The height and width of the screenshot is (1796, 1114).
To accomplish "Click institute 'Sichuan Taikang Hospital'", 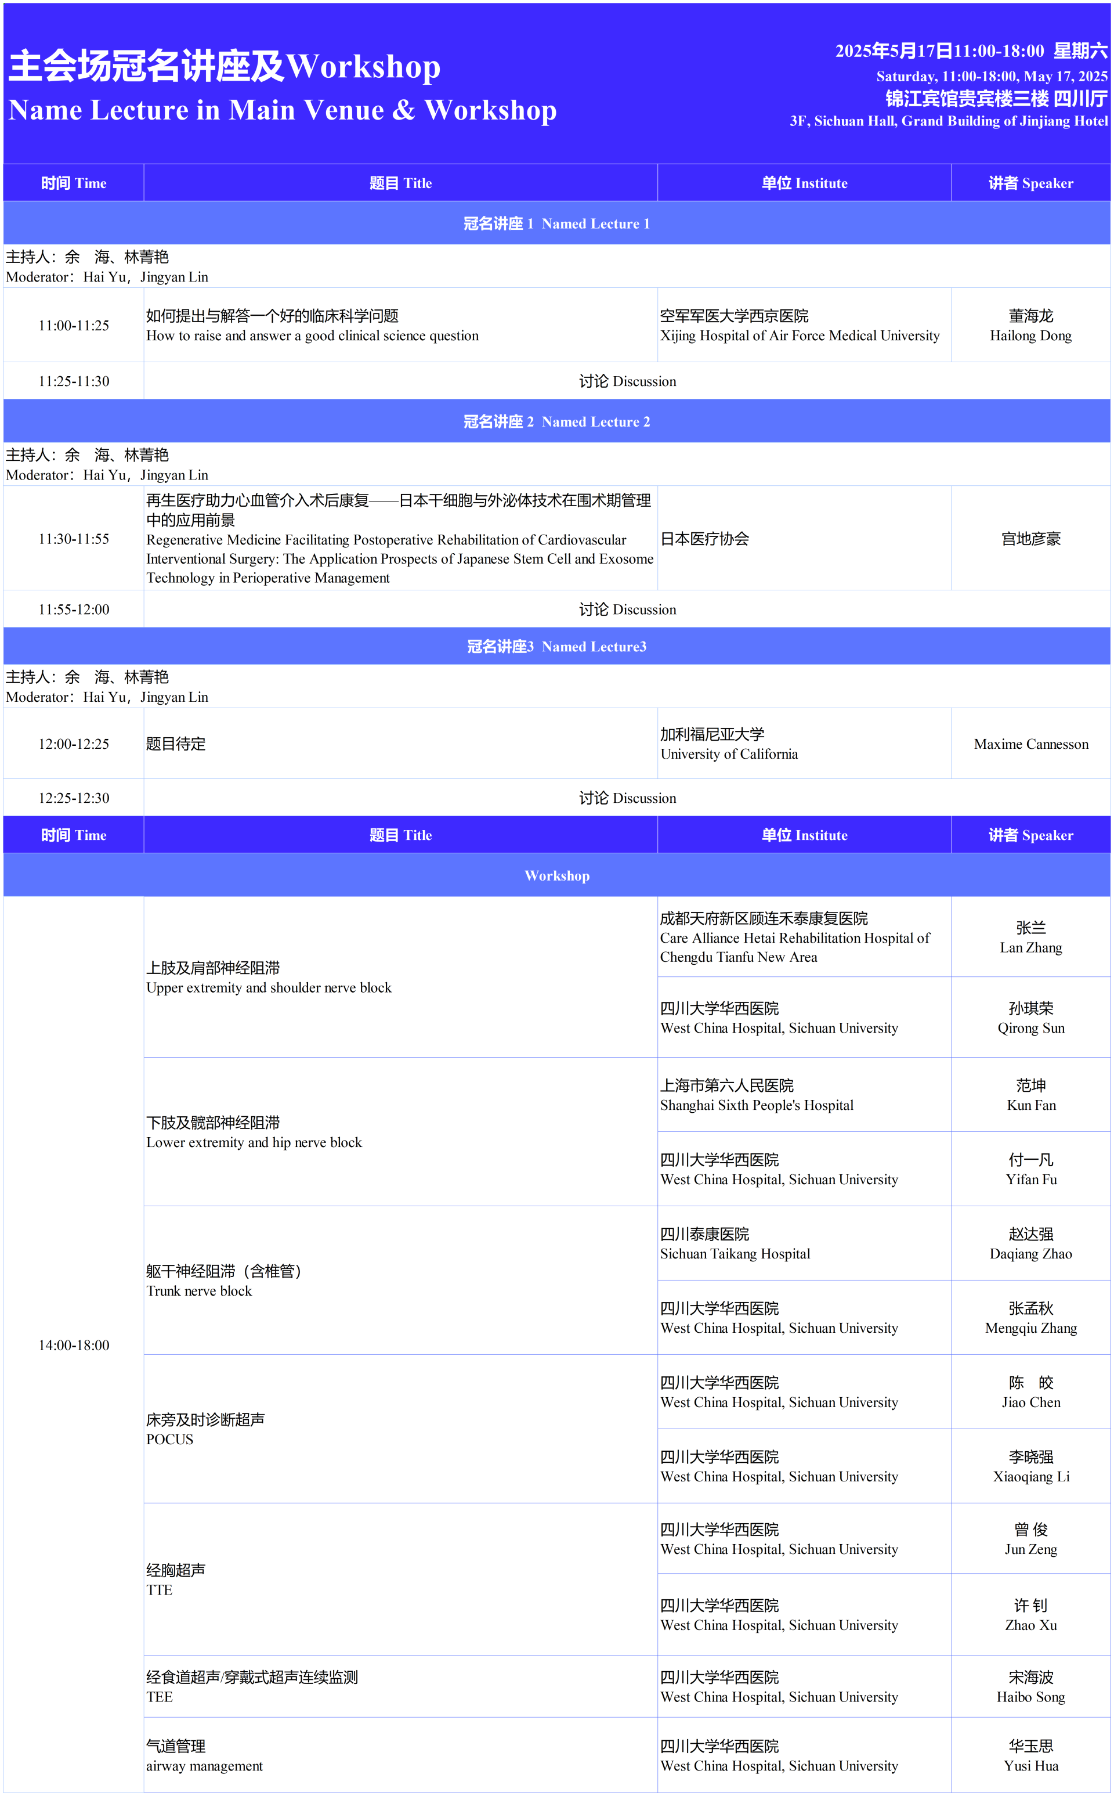I will [735, 1254].
